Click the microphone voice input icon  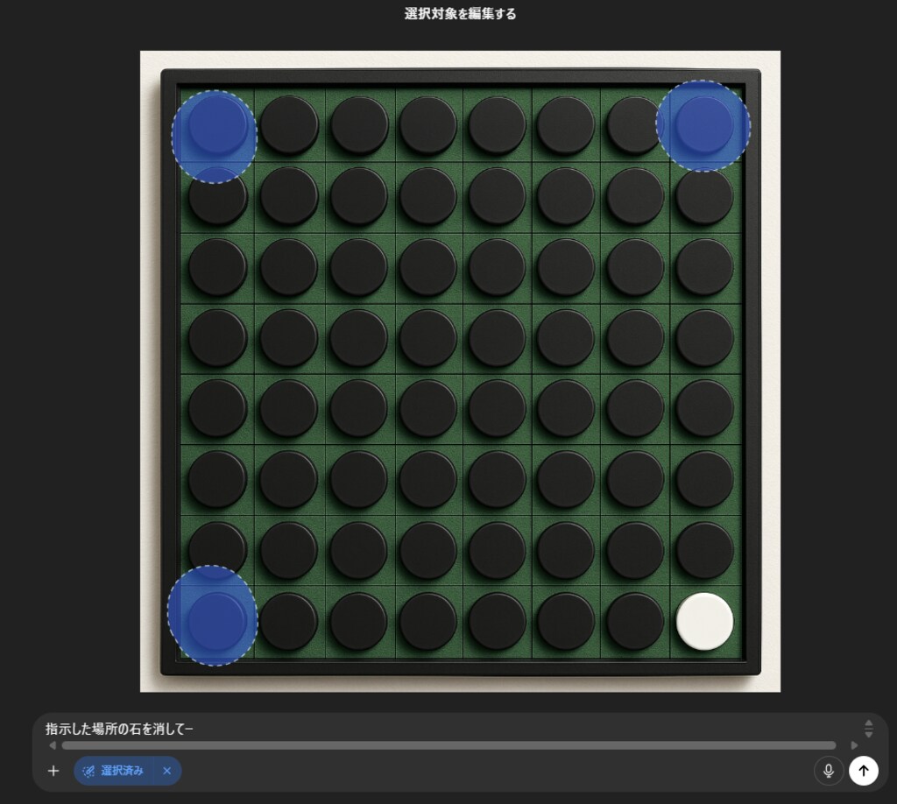tap(828, 771)
